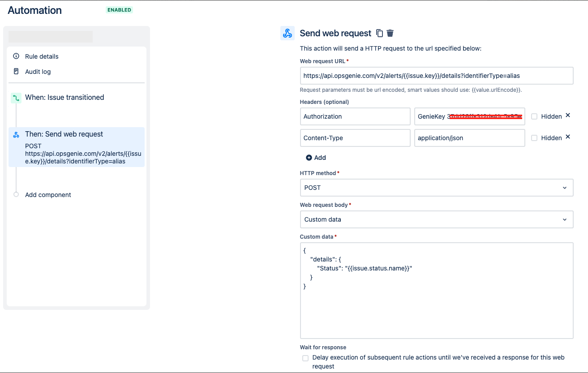This screenshot has width=588, height=373.
Task: Click the Issue transitioned trigger icon
Action: tap(16, 98)
